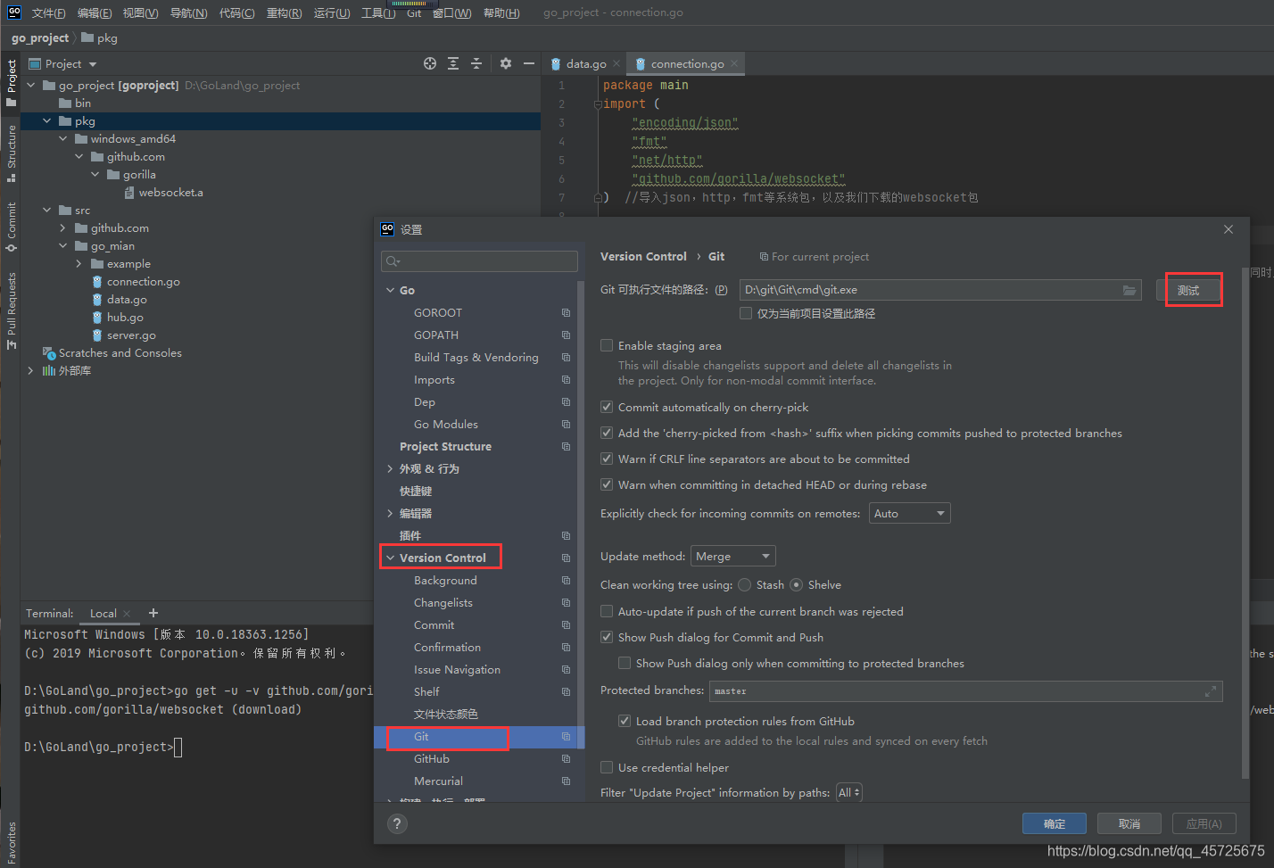The width and height of the screenshot is (1274, 868).
Task: Toggle Auto-update if push rejected checkbox
Action: 607,611
